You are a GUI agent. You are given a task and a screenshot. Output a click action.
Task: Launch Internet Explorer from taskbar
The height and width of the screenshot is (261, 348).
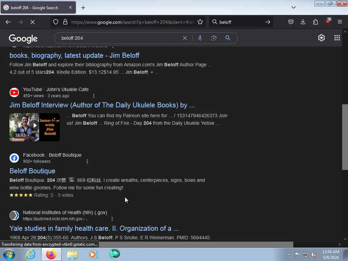click(x=30, y=254)
